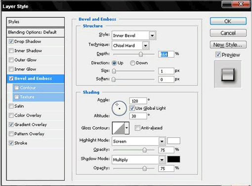
Task: Click the Size px input field
Action: click(166, 71)
